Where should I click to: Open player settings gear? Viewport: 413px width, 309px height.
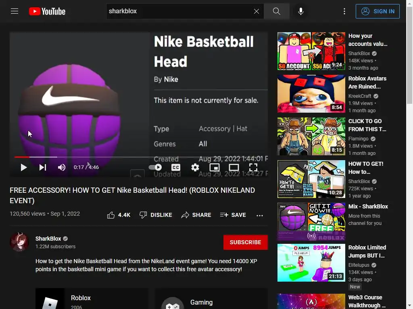(195, 167)
